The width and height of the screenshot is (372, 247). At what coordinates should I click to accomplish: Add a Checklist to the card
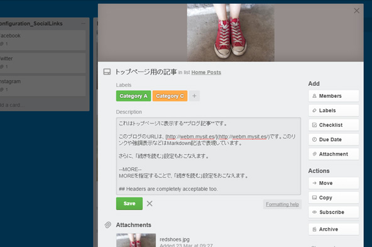pyautogui.click(x=334, y=125)
